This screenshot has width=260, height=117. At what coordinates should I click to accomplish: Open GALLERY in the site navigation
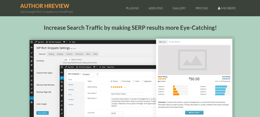point(179,8)
